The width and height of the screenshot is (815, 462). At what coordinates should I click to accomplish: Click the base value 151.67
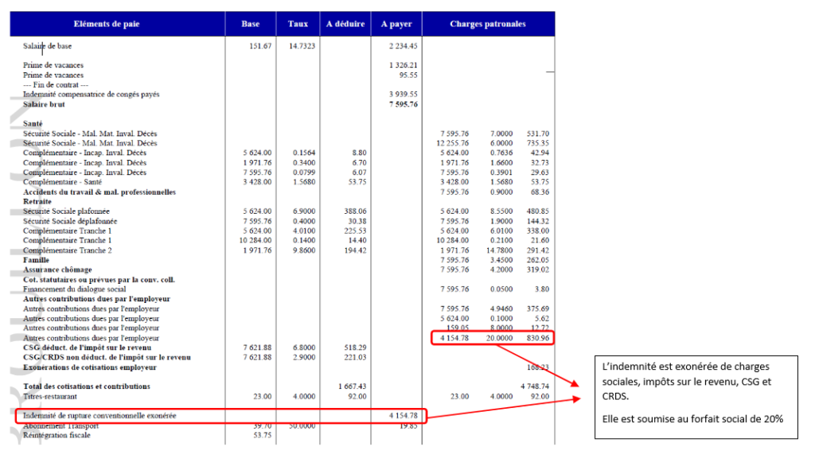pos(260,46)
